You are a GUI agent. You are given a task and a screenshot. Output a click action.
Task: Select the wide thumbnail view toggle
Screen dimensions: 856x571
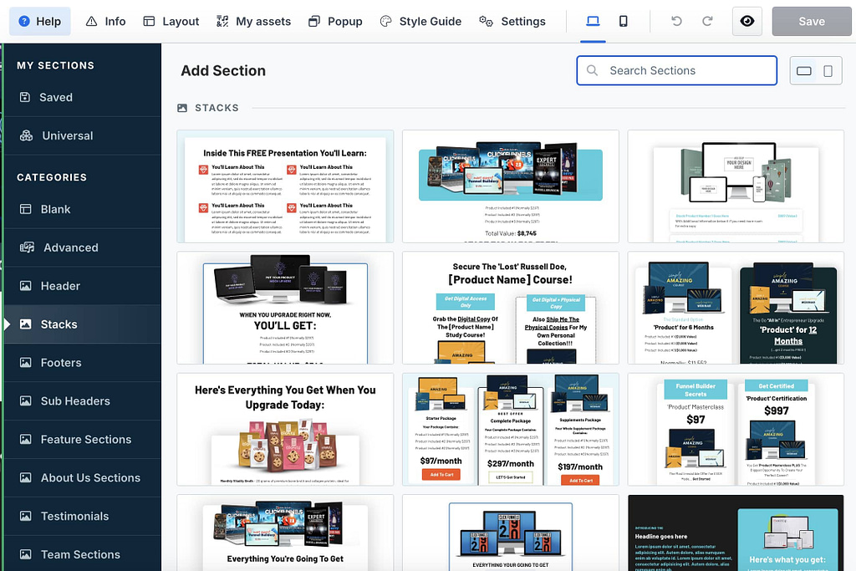[803, 71]
